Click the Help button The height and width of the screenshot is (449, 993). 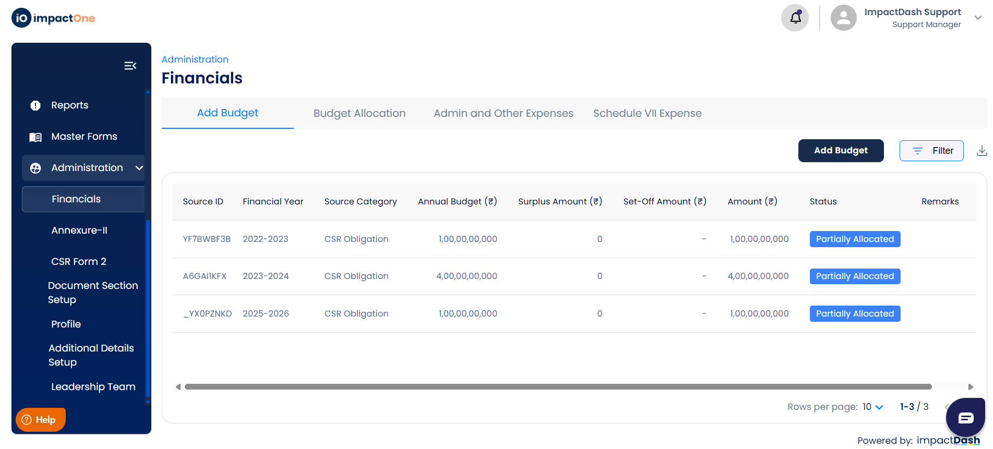40,420
